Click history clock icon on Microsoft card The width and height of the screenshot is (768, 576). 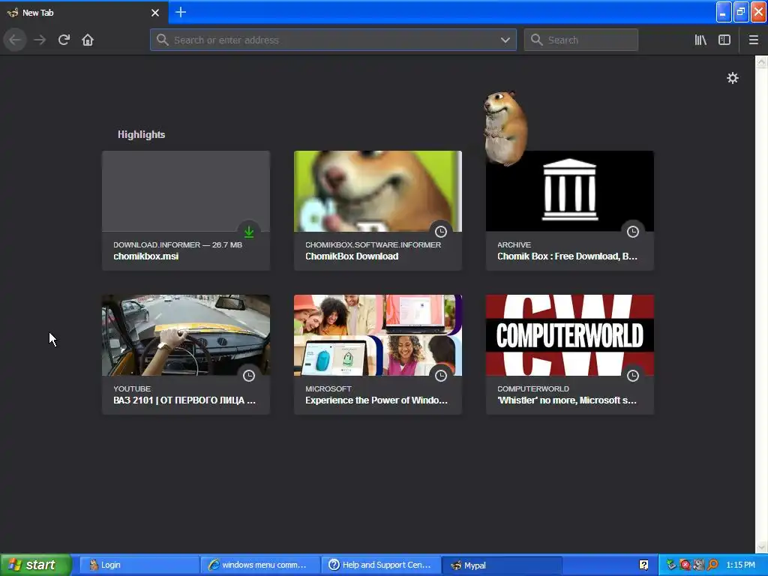point(441,376)
